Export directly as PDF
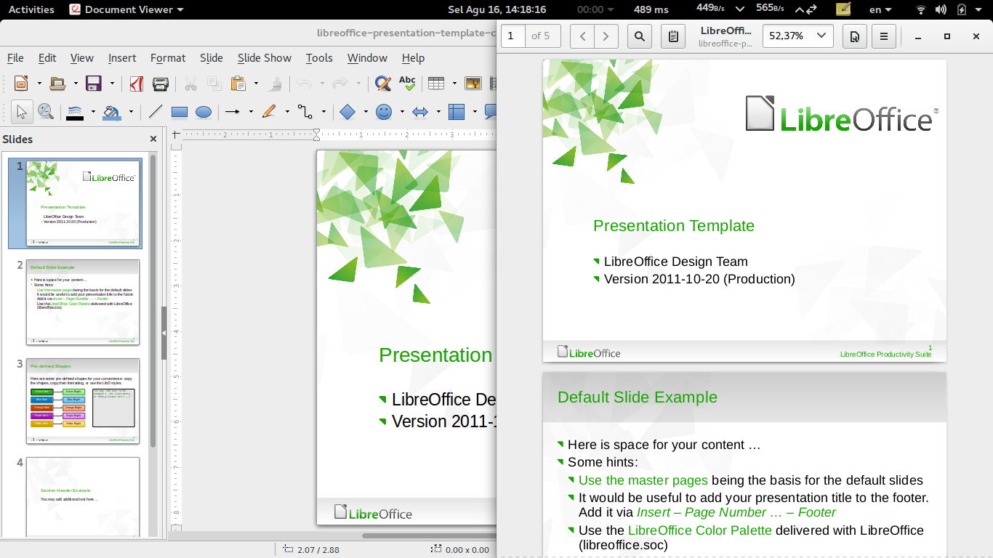993x558 pixels. (136, 84)
